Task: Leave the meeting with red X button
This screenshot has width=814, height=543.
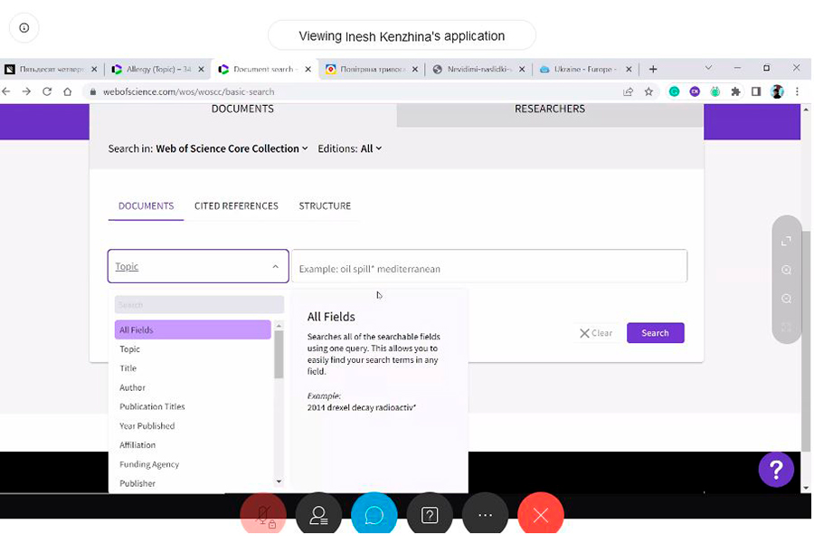Action: click(541, 514)
